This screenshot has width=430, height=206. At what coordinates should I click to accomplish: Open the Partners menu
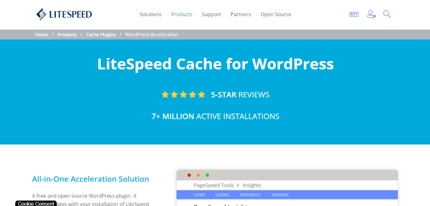(241, 14)
